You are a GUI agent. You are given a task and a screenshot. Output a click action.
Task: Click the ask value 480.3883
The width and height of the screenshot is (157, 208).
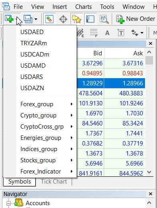131,93
